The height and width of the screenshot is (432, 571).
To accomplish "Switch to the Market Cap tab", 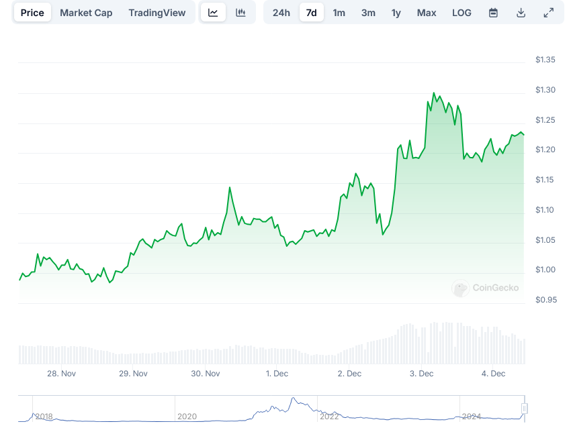I will point(86,13).
